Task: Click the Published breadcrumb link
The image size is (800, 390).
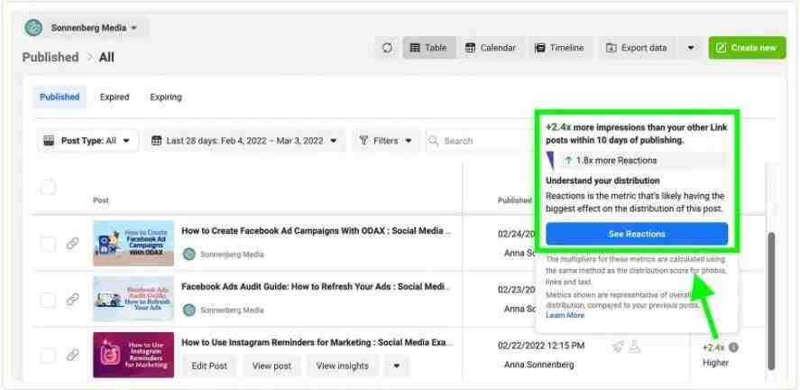Action: 51,57
